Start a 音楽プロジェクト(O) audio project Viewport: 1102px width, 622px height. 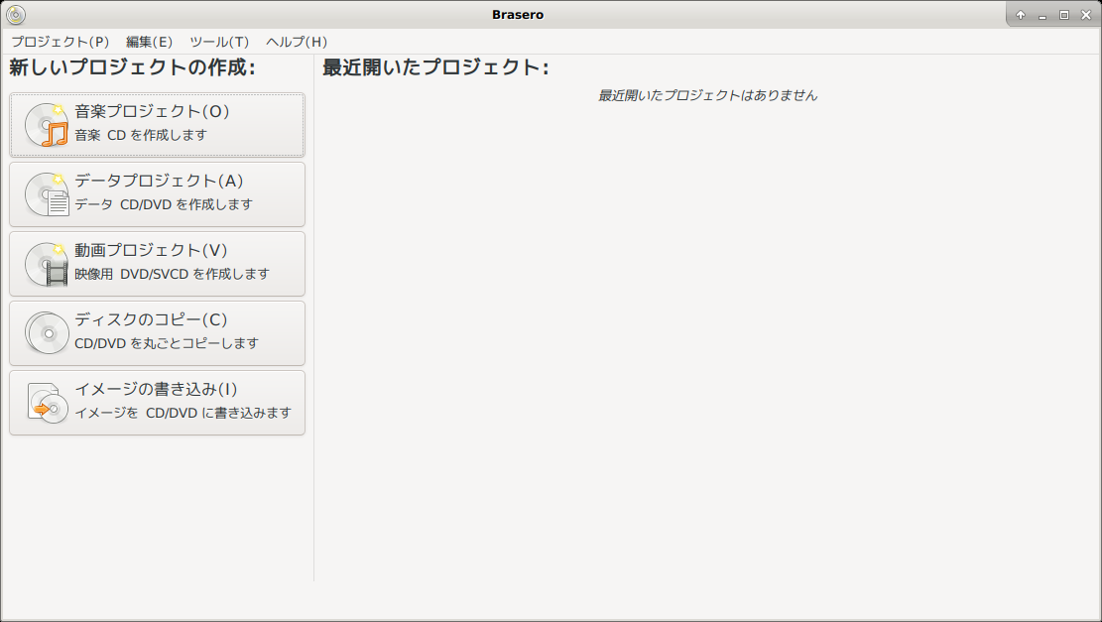pyautogui.click(x=158, y=125)
